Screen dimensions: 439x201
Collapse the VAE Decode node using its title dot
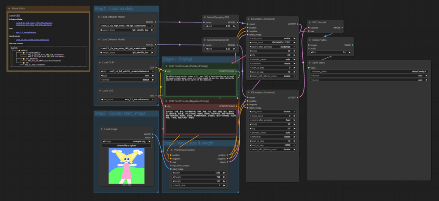[310, 22]
